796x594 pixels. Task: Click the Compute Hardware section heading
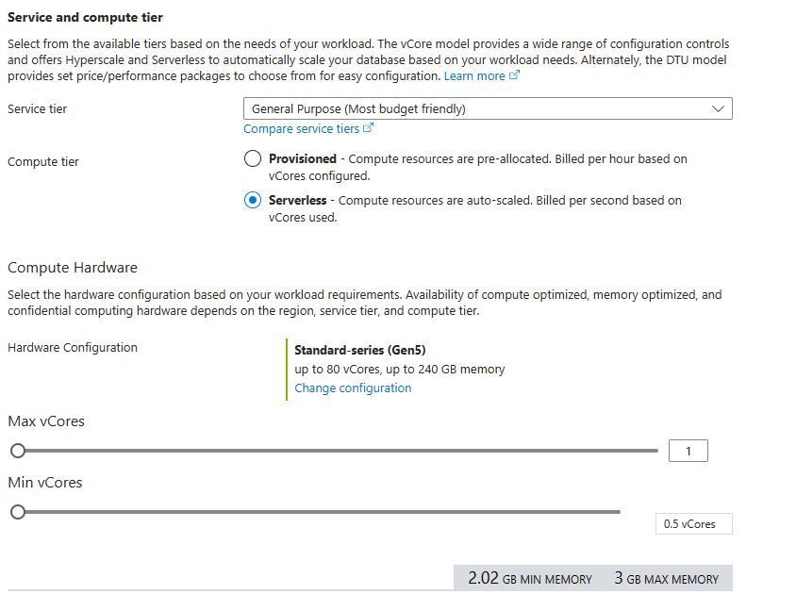pyautogui.click(x=73, y=268)
